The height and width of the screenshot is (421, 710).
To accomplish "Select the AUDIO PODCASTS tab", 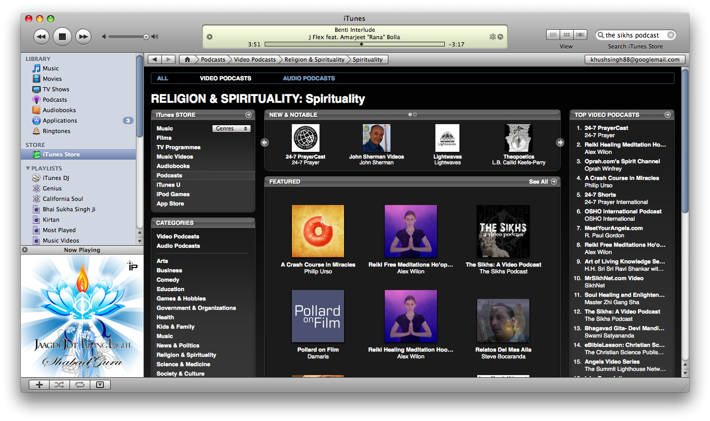I will (x=309, y=78).
